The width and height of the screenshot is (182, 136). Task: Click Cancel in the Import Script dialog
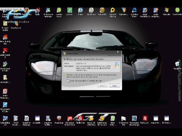pyautogui.click(x=115, y=86)
